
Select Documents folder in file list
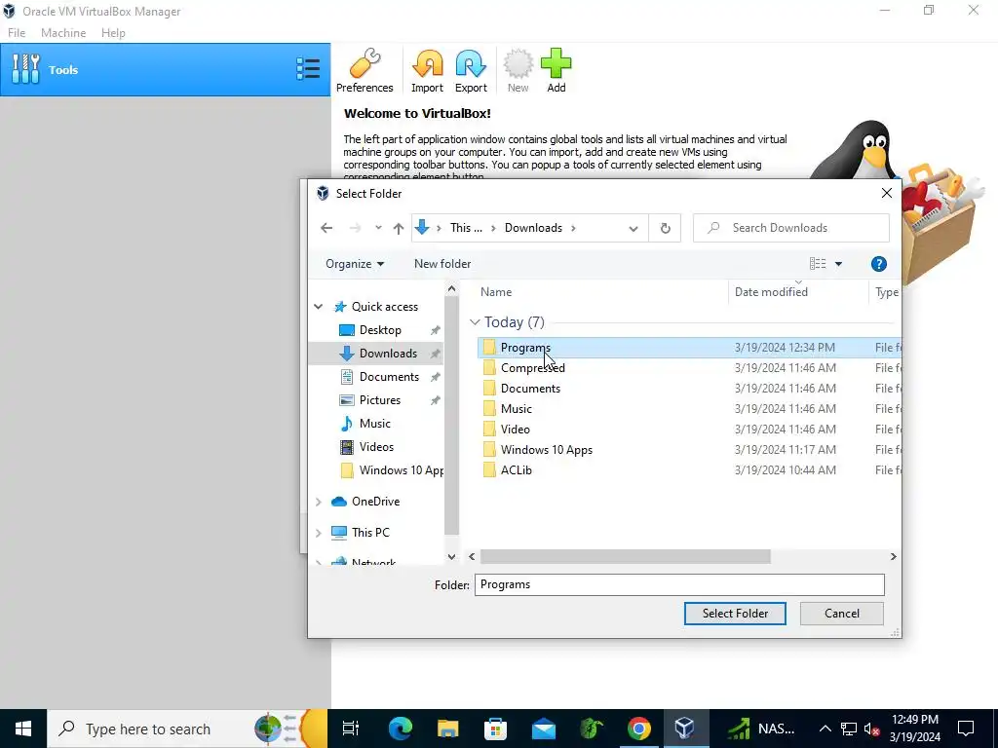tap(689, 388)
